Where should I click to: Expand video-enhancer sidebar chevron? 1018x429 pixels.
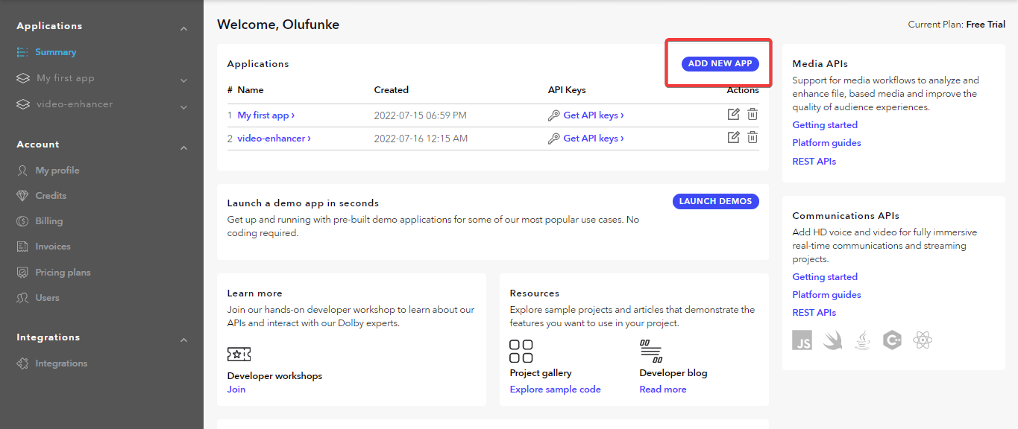183,107
